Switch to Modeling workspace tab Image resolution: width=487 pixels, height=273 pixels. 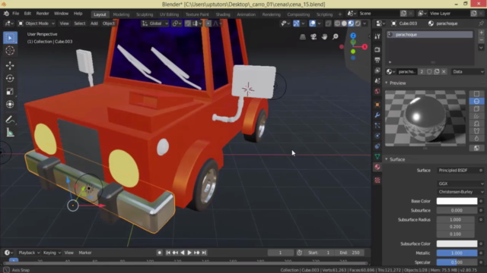click(121, 14)
